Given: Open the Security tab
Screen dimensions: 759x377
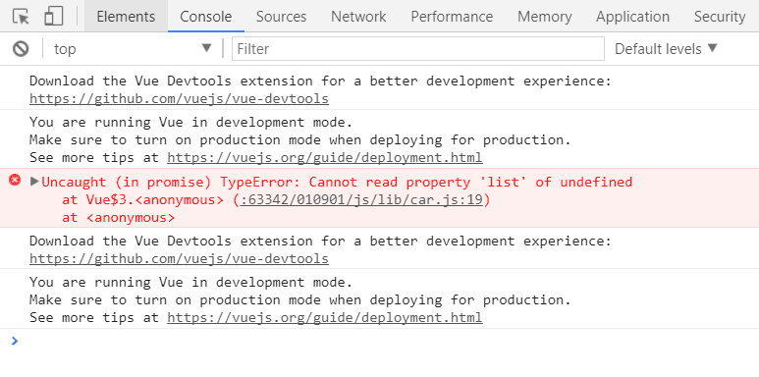Looking at the screenshot, I should click(720, 17).
